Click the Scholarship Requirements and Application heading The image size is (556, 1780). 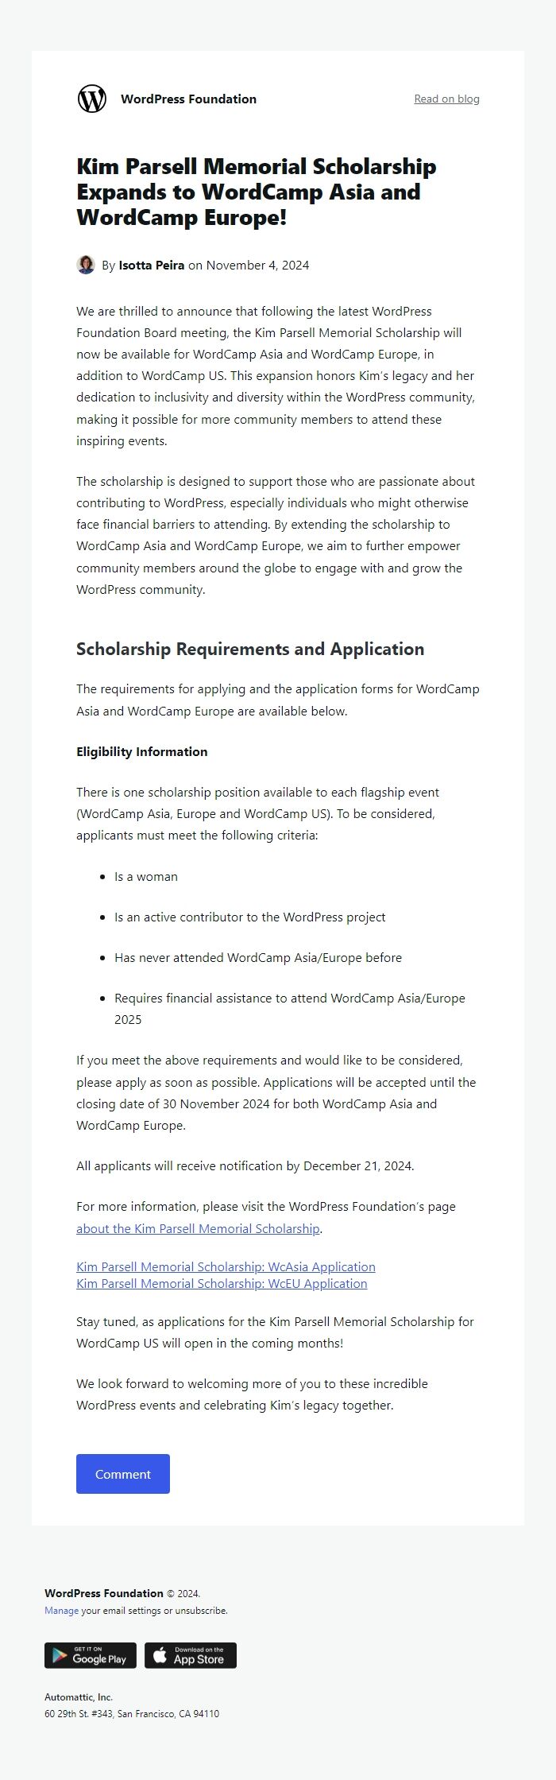tap(250, 649)
